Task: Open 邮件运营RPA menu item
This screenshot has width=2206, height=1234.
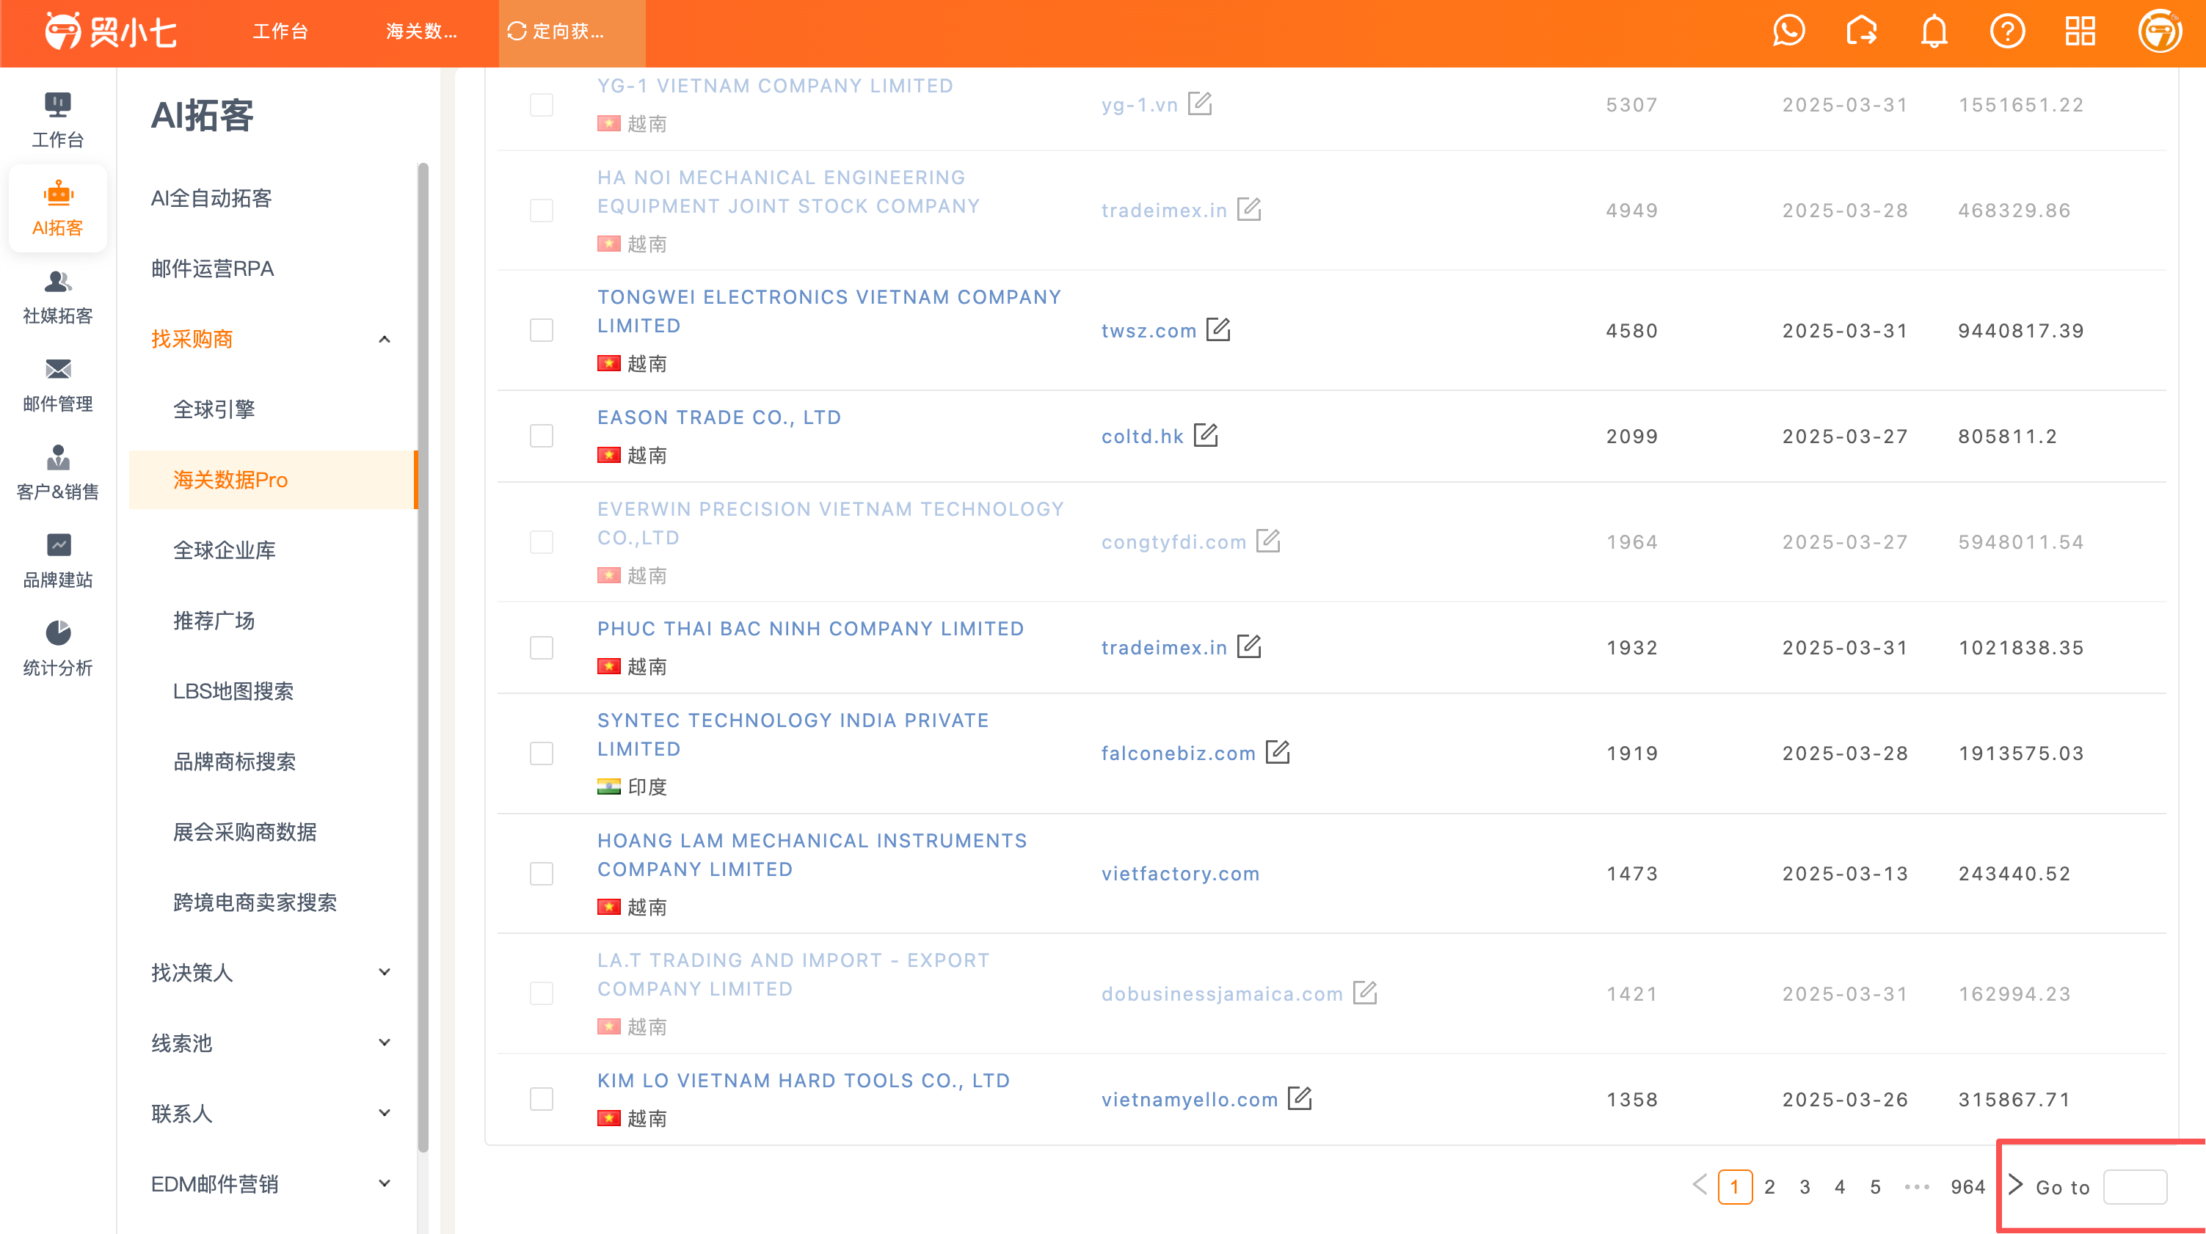Action: point(212,269)
